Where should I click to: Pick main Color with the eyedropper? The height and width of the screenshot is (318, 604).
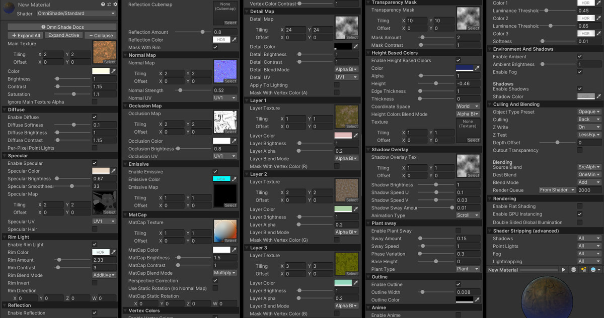click(x=113, y=71)
